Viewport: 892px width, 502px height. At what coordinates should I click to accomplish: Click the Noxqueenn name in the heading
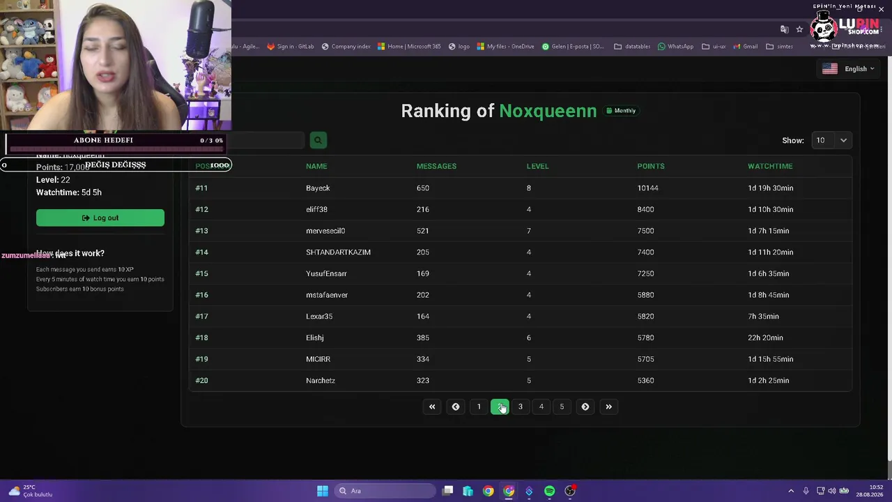click(548, 111)
